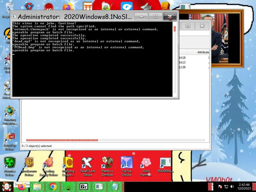The height and width of the screenshot is (192, 256).
Task: Click the framed photo gadget on desktop
Action: [227, 38]
